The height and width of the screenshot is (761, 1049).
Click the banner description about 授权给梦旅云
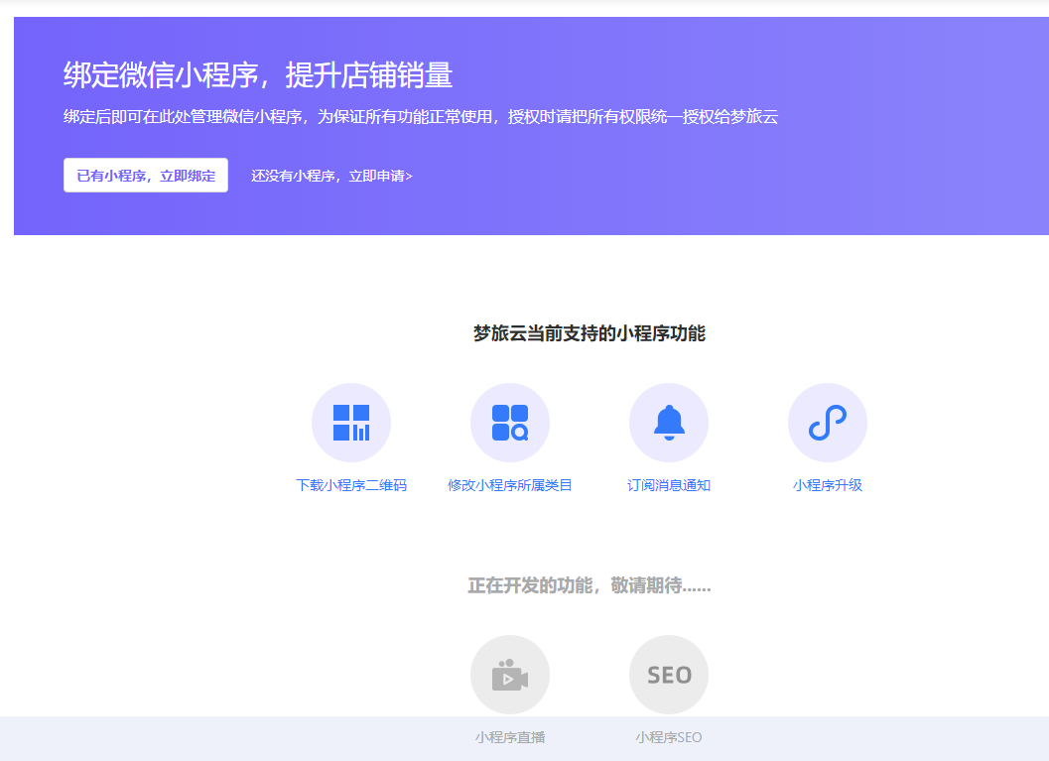421,117
